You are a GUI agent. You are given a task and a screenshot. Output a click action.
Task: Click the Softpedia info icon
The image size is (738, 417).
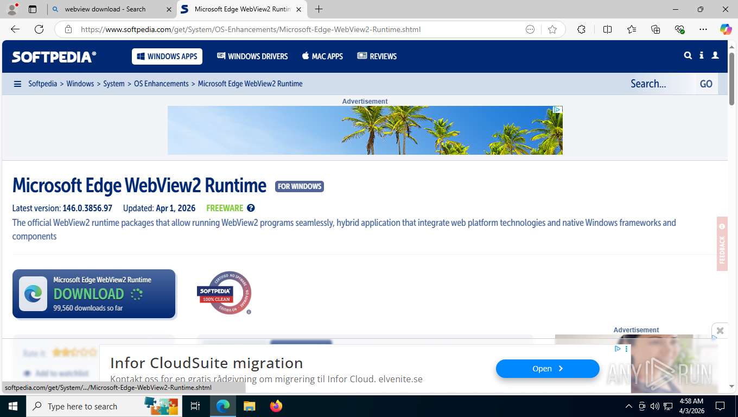point(702,55)
